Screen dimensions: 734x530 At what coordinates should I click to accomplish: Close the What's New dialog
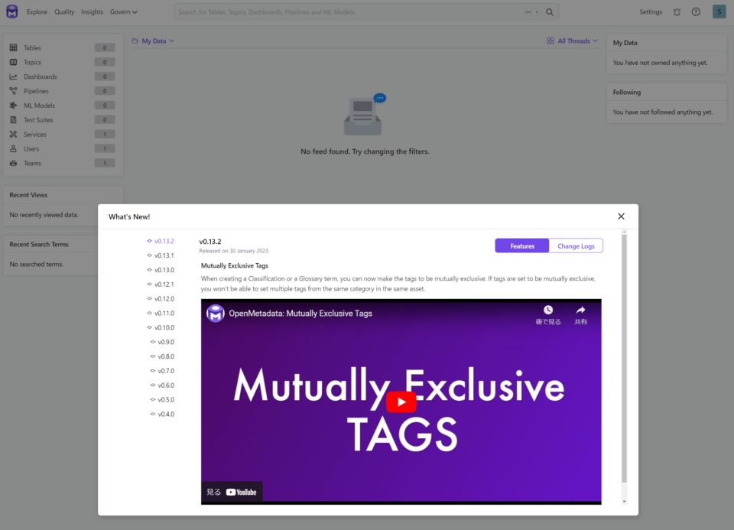click(621, 216)
